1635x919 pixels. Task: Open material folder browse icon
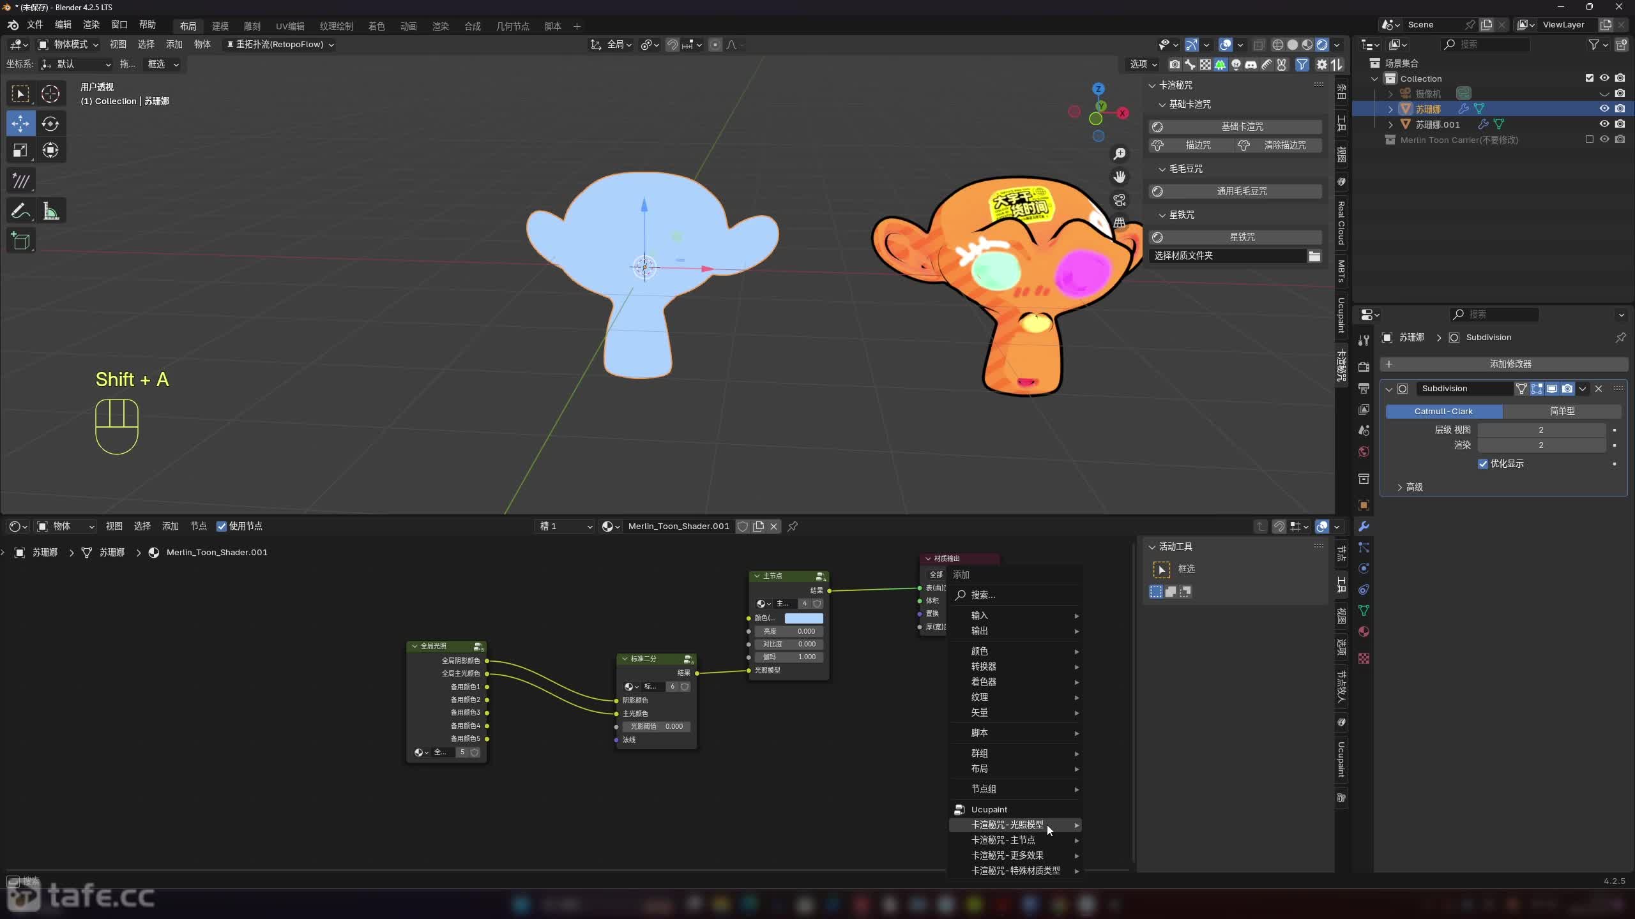point(1314,256)
